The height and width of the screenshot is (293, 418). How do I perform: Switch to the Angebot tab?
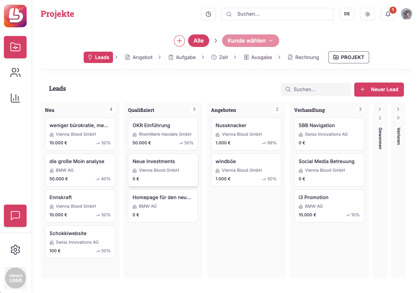pyautogui.click(x=139, y=58)
